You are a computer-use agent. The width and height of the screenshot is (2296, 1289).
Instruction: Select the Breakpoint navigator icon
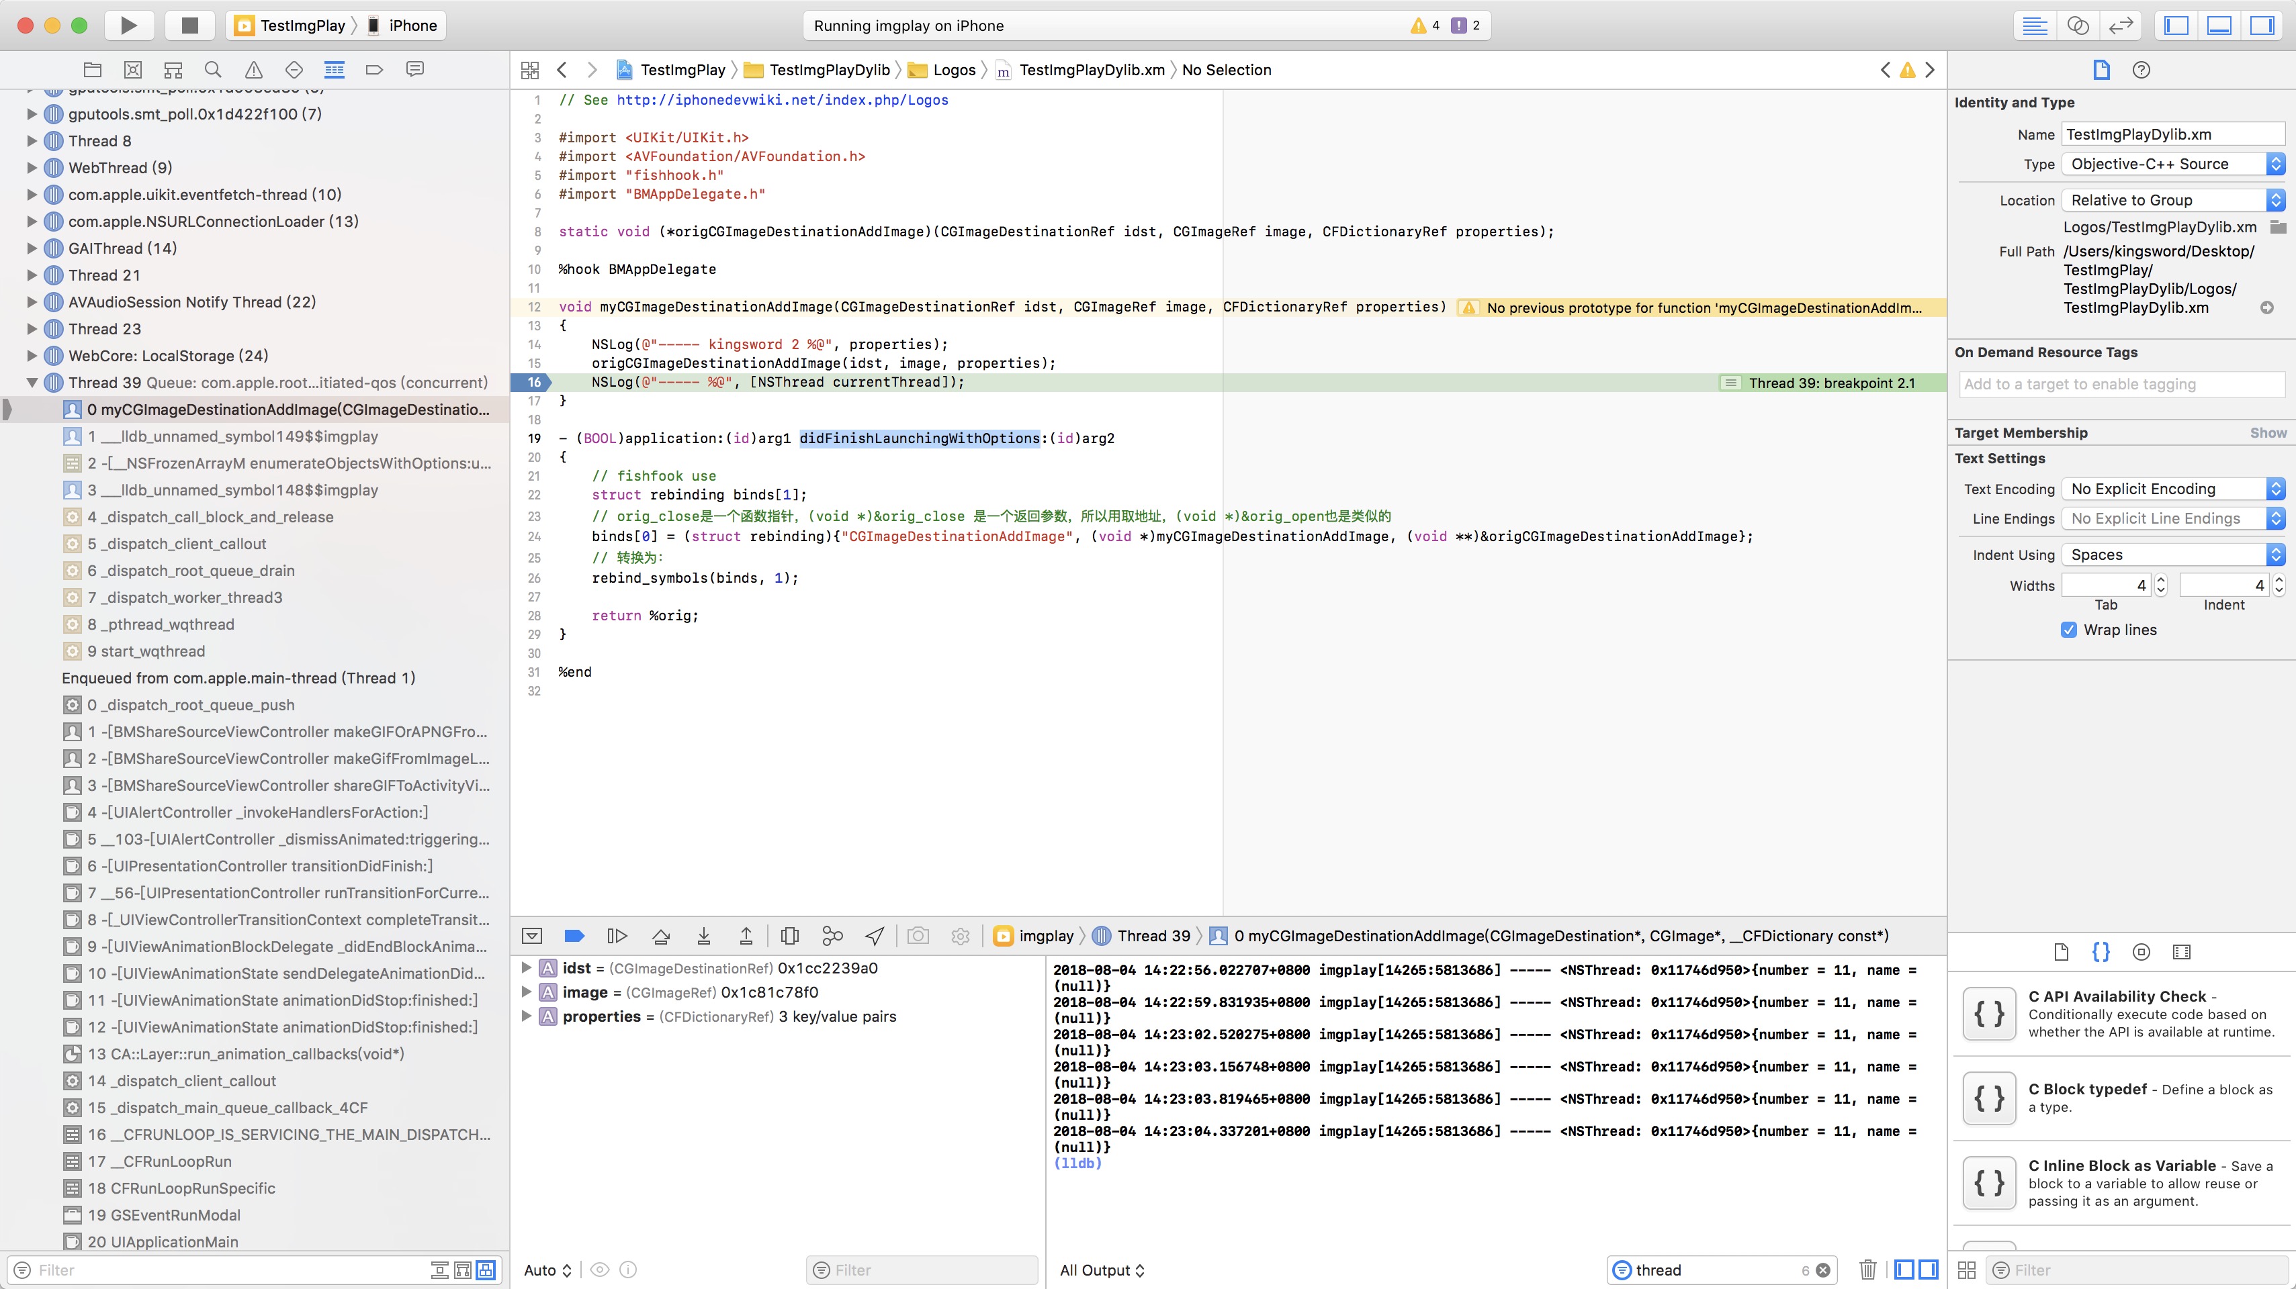pyautogui.click(x=374, y=69)
